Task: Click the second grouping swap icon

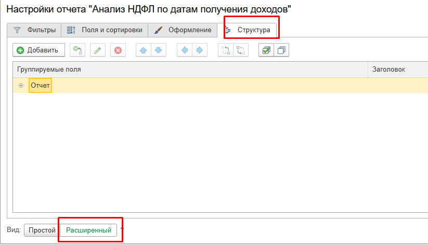Action: coord(241,50)
